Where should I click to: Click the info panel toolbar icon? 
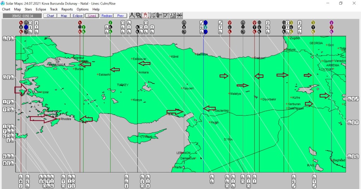173,15
